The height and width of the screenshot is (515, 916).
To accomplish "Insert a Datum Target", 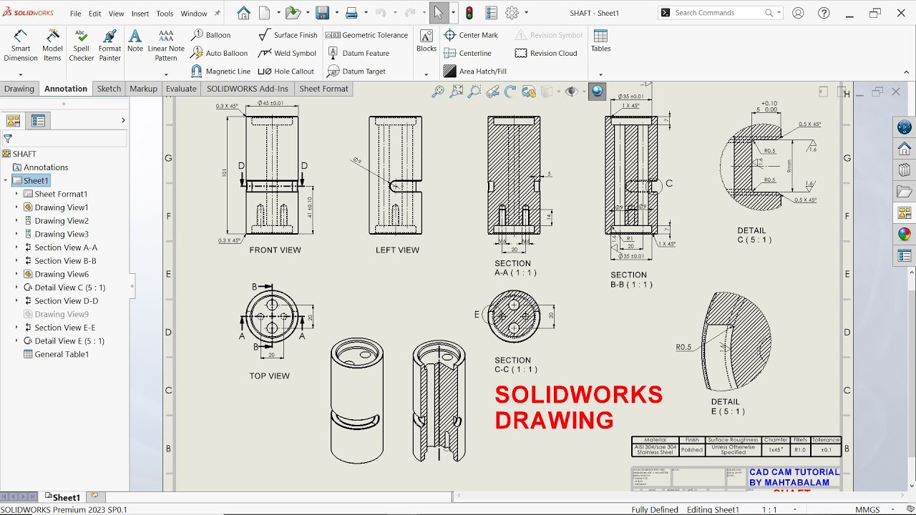I will [x=356, y=72].
